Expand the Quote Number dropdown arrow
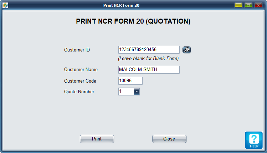Viewport: 267px width, 153px height. pos(137,92)
